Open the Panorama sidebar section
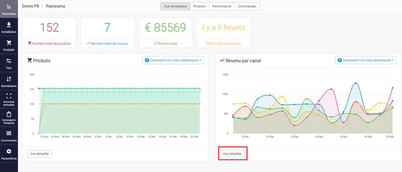Screen dimensions: 402x172 click(x=9, y=9)
